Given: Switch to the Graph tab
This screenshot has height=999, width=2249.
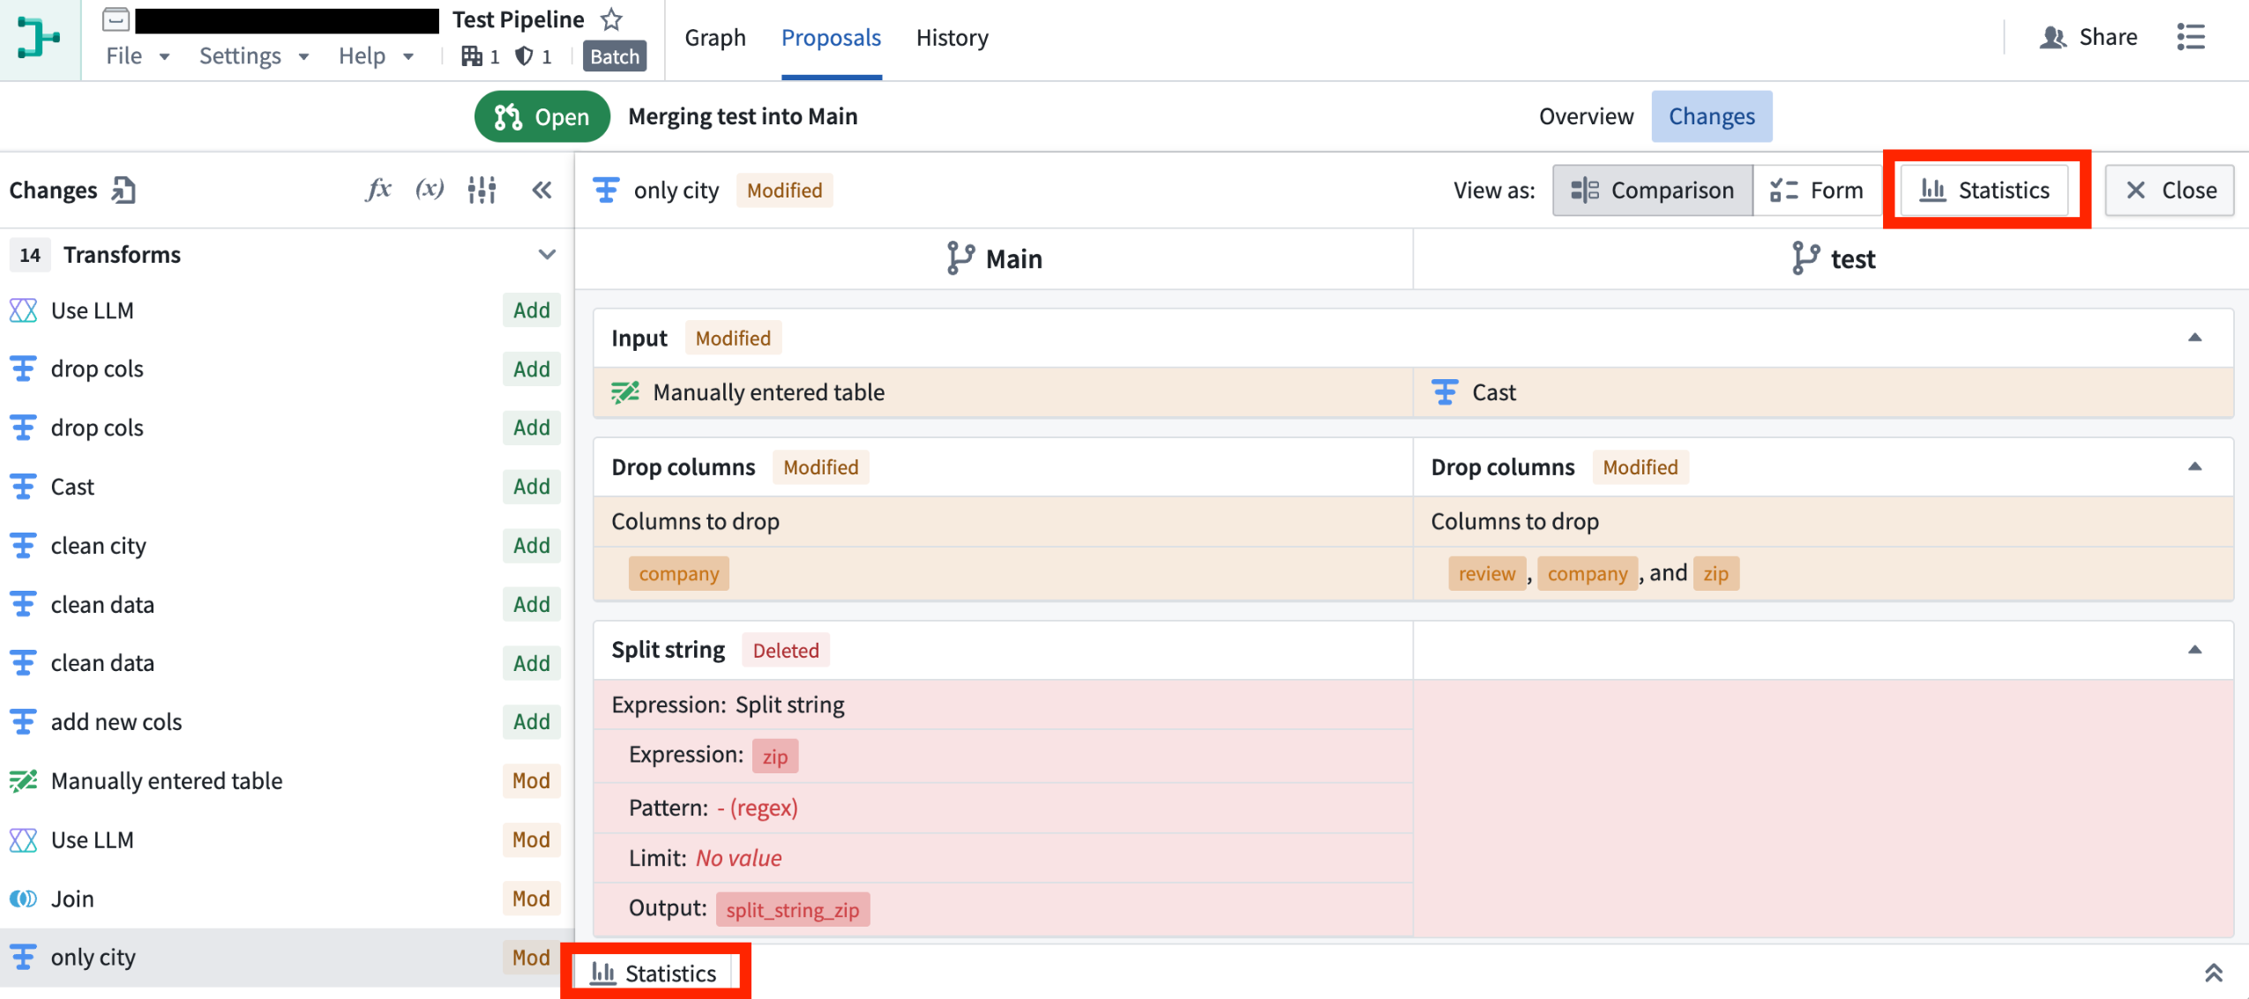Looking at the screenshot, I should click(714, 37).
